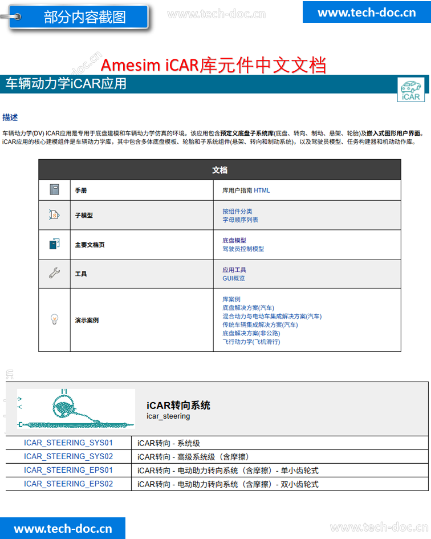Click the submodel icon beside 子模型
The height and width of the screenshot is (539, 431).
[54, 215]
